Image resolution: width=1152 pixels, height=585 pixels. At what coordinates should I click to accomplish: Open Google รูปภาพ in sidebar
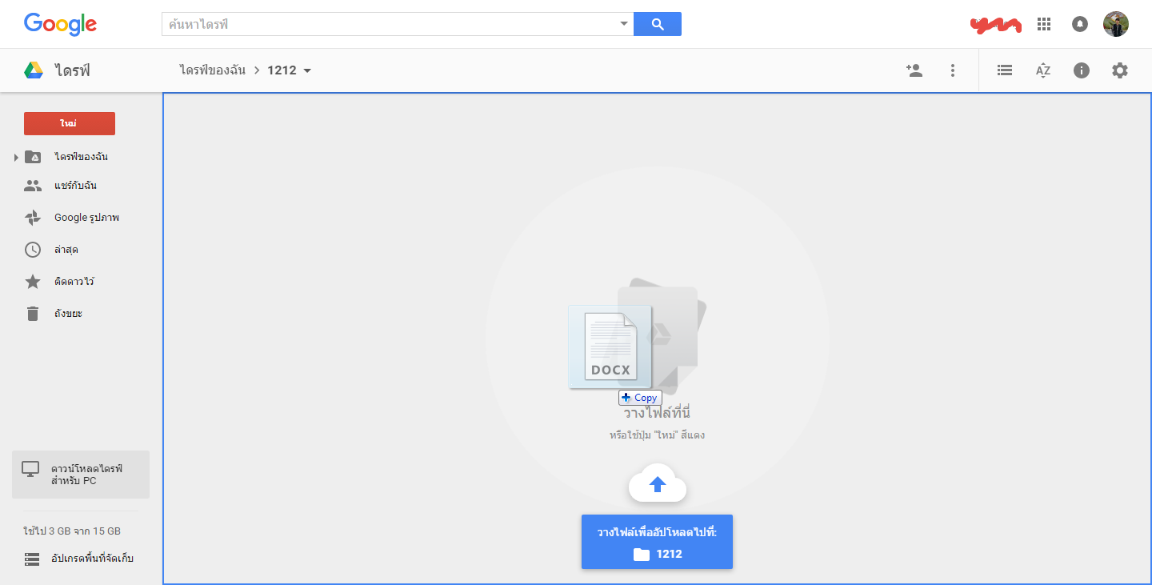click(86, 218)
